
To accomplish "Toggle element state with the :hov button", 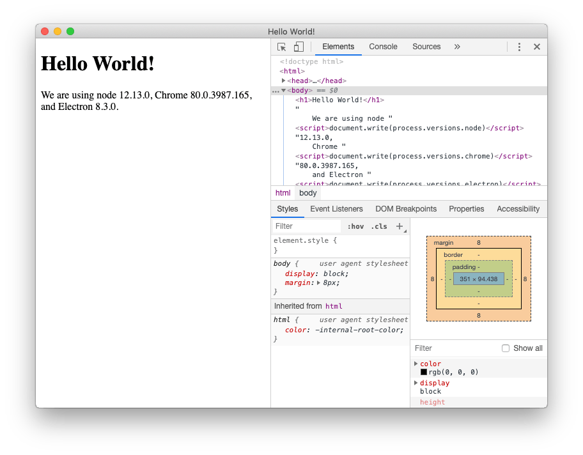I will pyautogui.click(x=355, y=226).
